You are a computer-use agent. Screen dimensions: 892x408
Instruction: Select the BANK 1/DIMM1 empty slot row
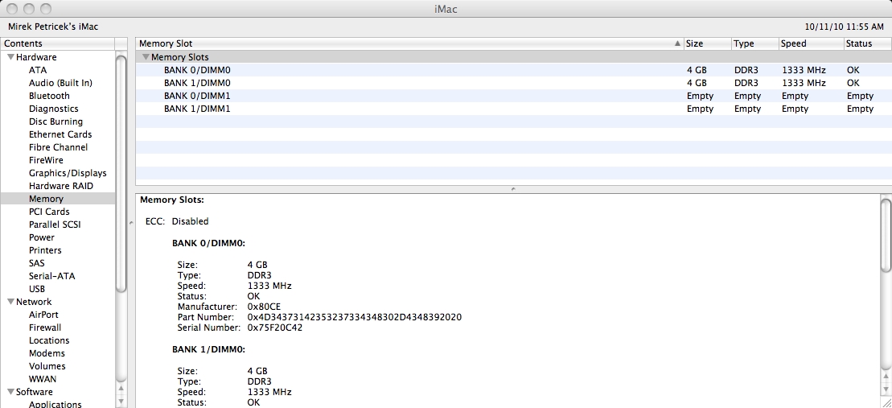coord(402,109)
